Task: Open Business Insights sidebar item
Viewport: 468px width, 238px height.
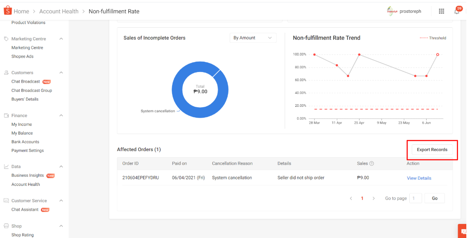Action: tap(27, 175)
